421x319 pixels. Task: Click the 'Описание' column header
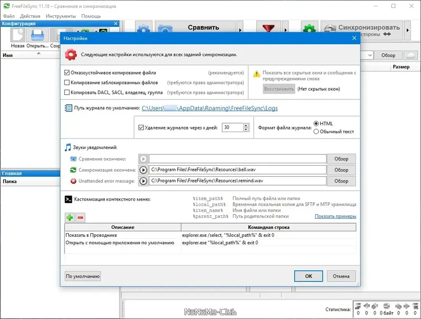click(123, 227)
